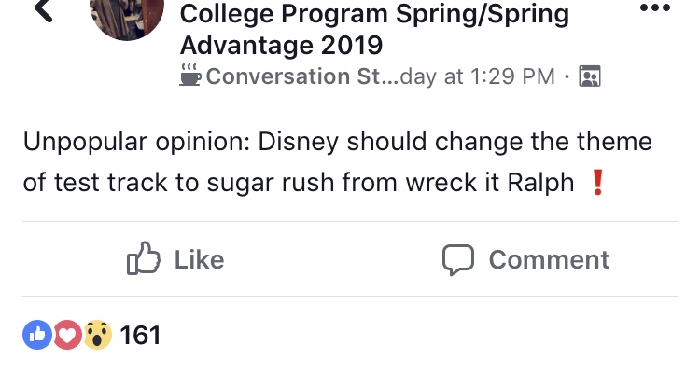
Task: Click the "Advantage 2019" line of group name
Action: 280,45
